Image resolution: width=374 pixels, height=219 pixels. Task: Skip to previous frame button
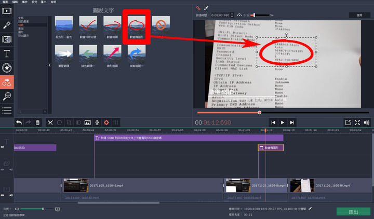click(273, 122)
